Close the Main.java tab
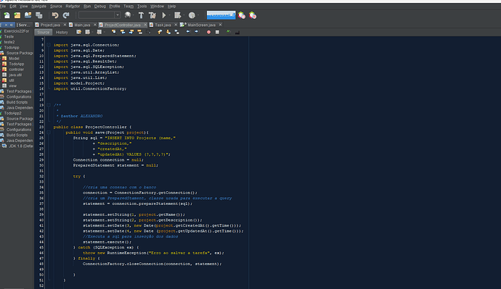Image resolution: width=501 pixels, height=289 pixels. tap(95, 25)
